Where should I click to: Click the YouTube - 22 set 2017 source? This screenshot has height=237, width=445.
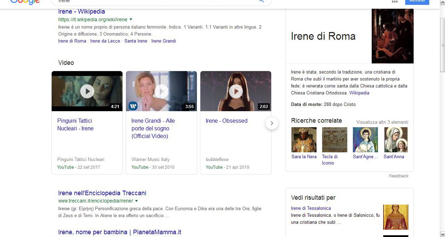[x=79, y=167]
